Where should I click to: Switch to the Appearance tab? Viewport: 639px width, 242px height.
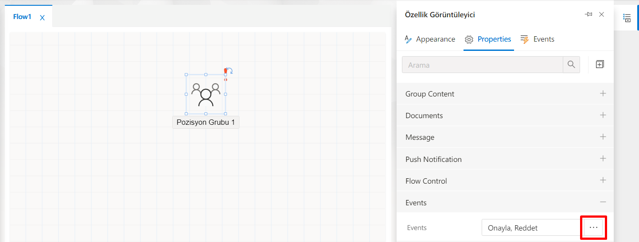point(430,39)
